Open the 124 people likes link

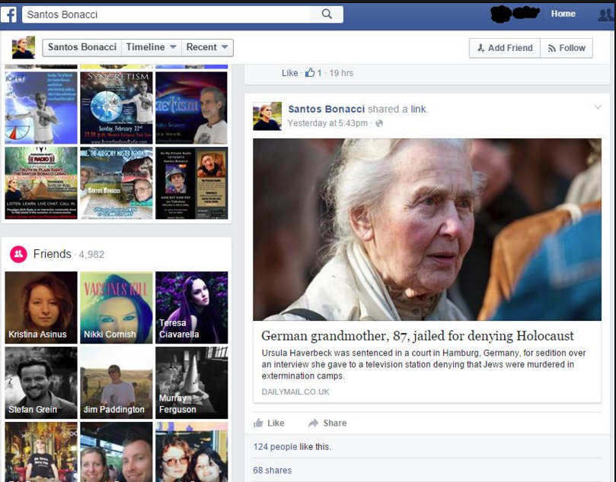click(275, 447)
